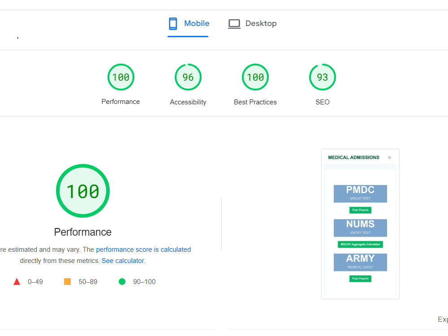Image resolution: width=448 pixels, height=336 pixels.
Task: Jump to the Best Practices gauge 100
Action: [255, 77]
